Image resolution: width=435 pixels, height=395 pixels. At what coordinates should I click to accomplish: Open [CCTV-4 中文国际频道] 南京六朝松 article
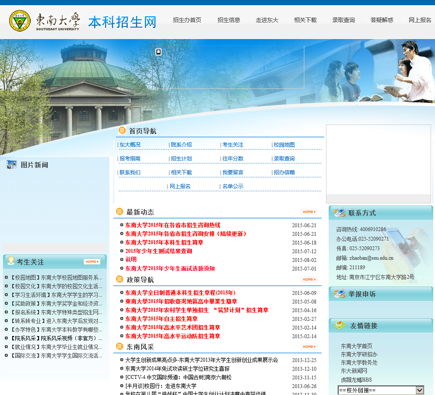point(178,377)
